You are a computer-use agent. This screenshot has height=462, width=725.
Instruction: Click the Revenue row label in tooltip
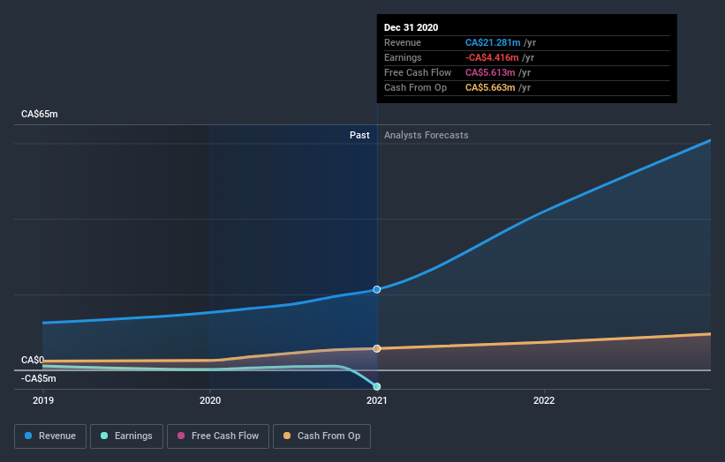[x=403, y=42]
